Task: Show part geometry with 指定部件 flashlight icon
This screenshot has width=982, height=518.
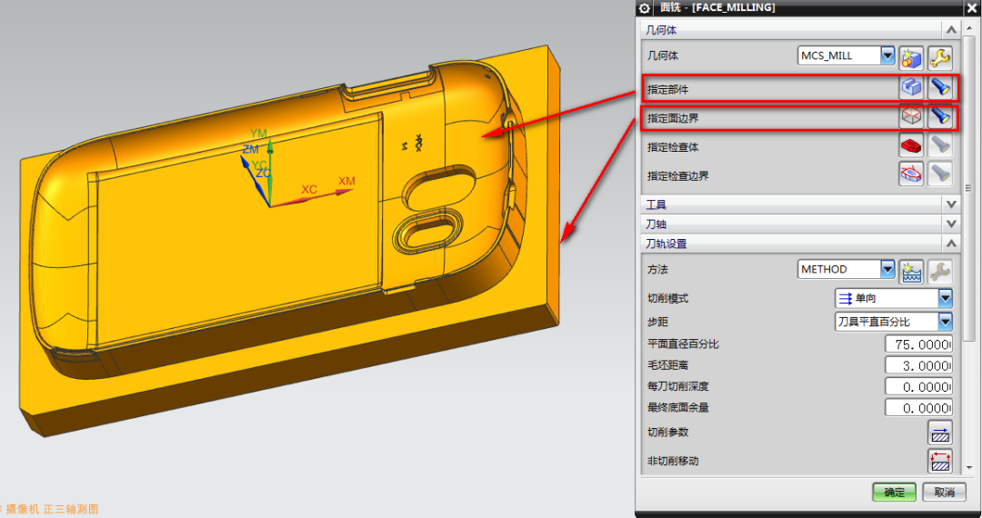Action: pos(939,88)
